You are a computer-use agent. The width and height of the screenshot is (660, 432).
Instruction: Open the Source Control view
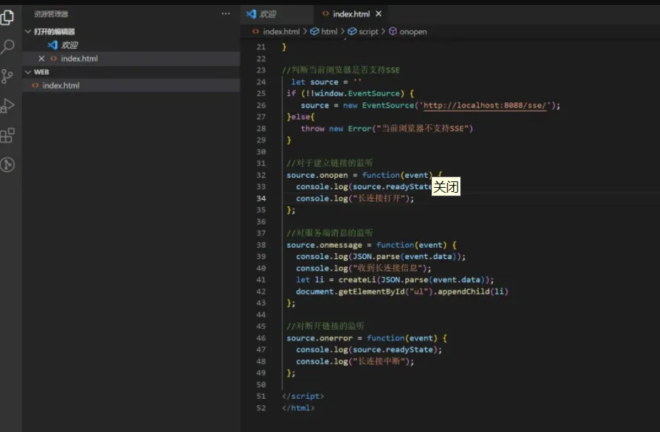coord(8,76)
